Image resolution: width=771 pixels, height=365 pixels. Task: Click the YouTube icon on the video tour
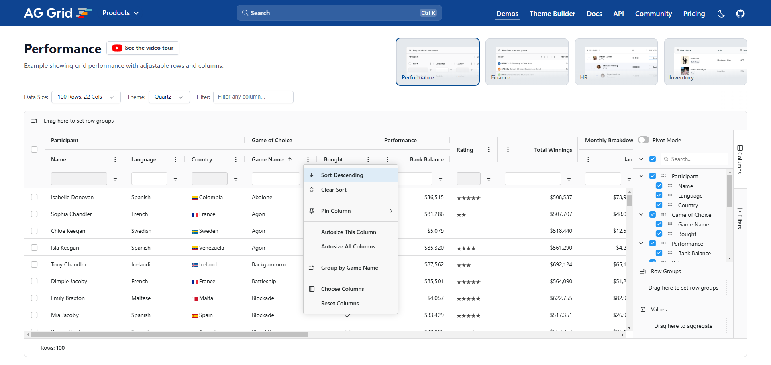click(x=117, y=48)
